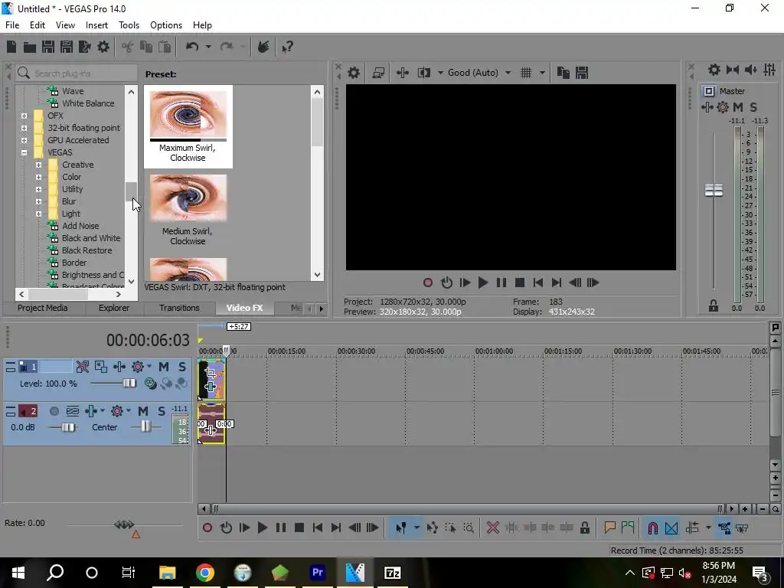Open the Tools menu
Screen dimensions: 784x588
[x=129, y=25]
